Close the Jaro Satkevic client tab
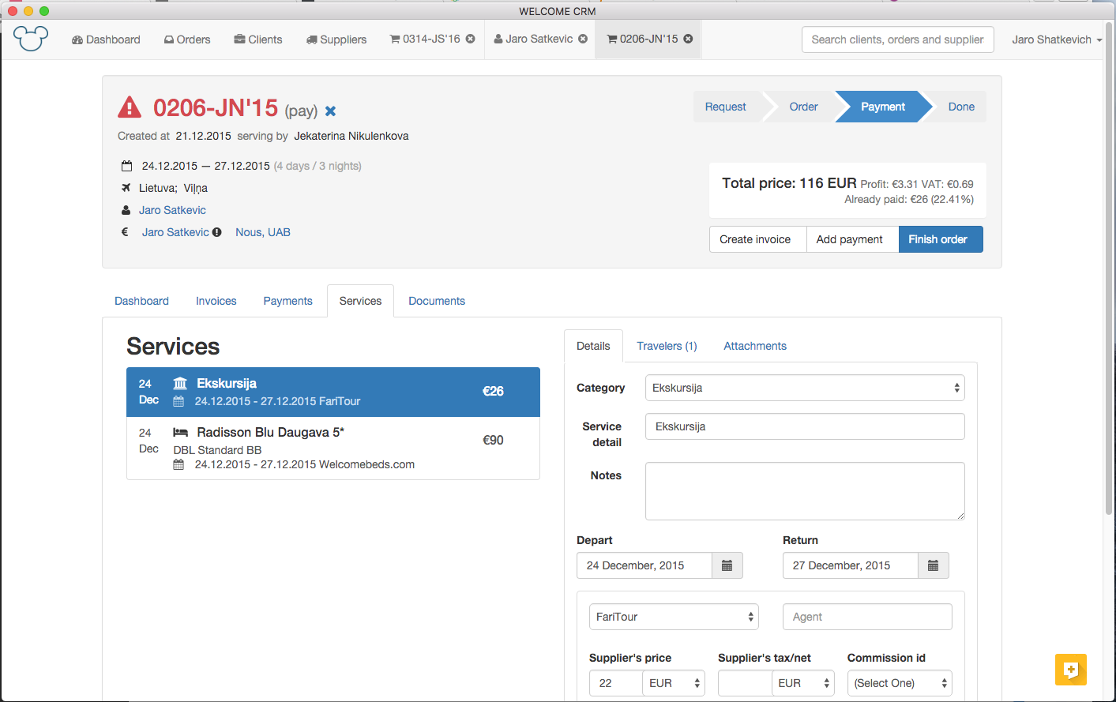The width and height of the screenshot is (1116, 702). tap(583, 39)
